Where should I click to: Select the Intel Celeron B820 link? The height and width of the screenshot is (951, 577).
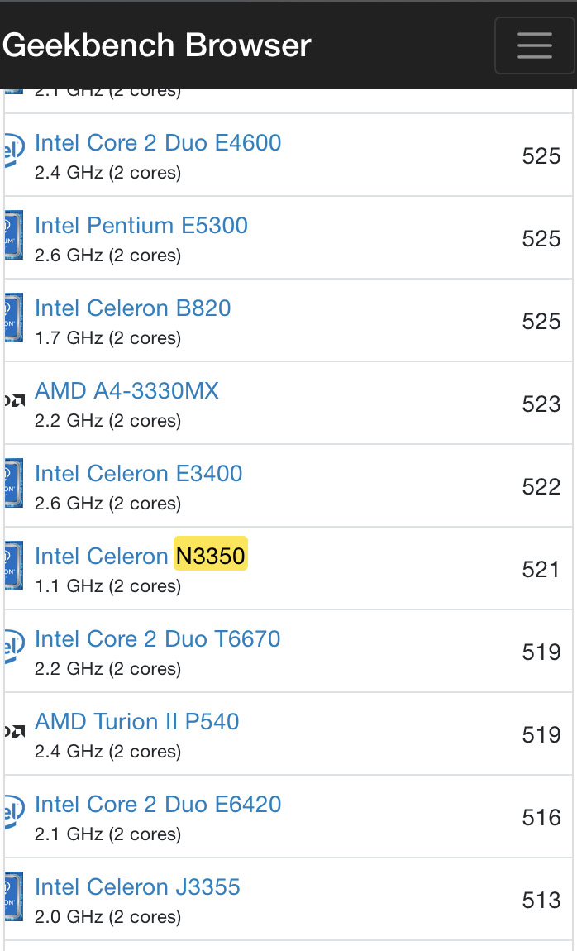click(133, 308)
